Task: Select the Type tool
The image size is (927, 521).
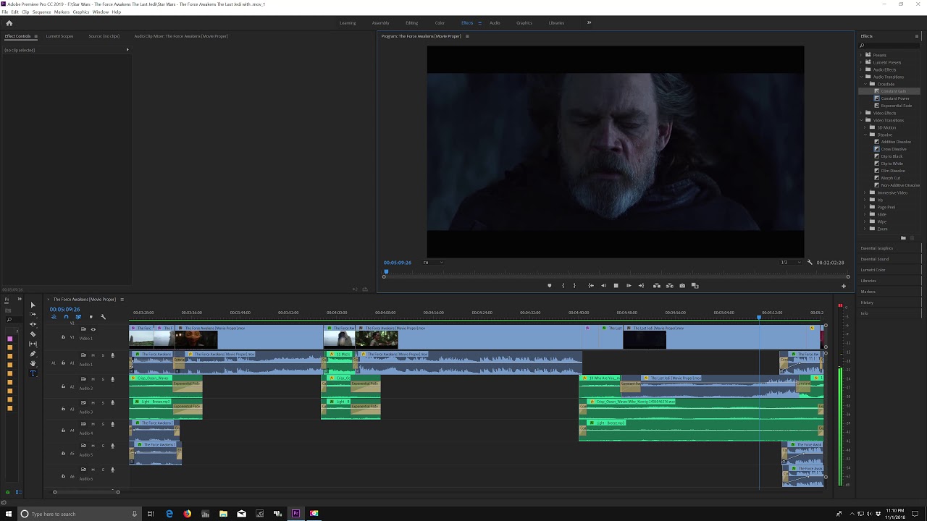Action: tap(33, 373)
